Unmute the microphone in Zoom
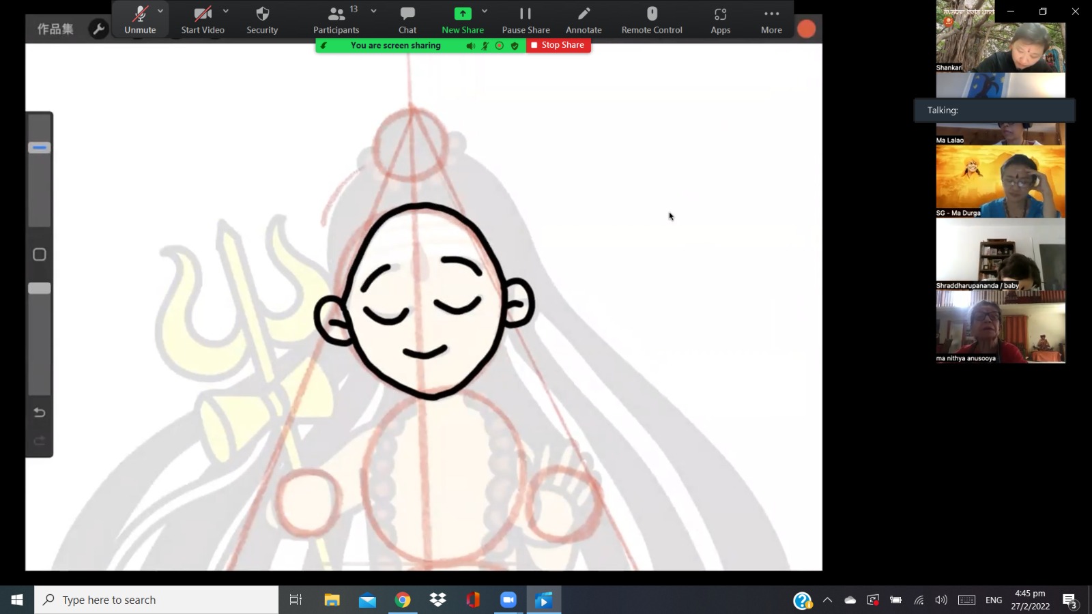The height and width of the screenshot is (614, 1092). pos(140,20)
